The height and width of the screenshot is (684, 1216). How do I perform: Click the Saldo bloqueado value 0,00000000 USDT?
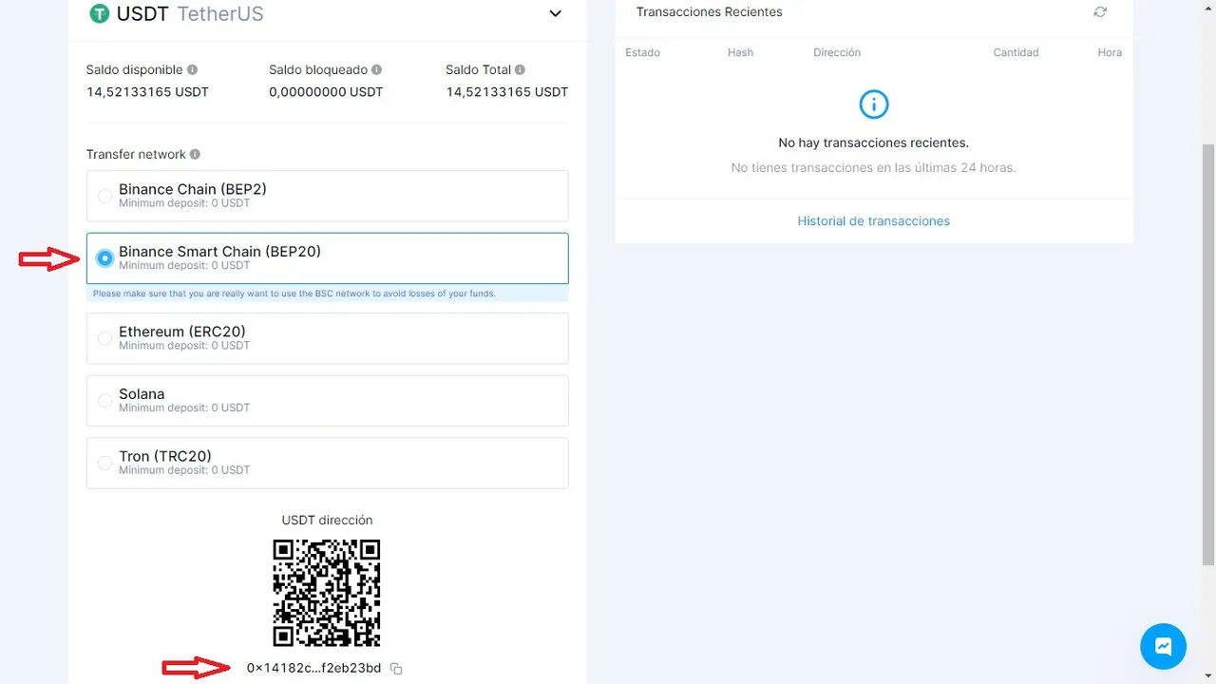point(326,92)
